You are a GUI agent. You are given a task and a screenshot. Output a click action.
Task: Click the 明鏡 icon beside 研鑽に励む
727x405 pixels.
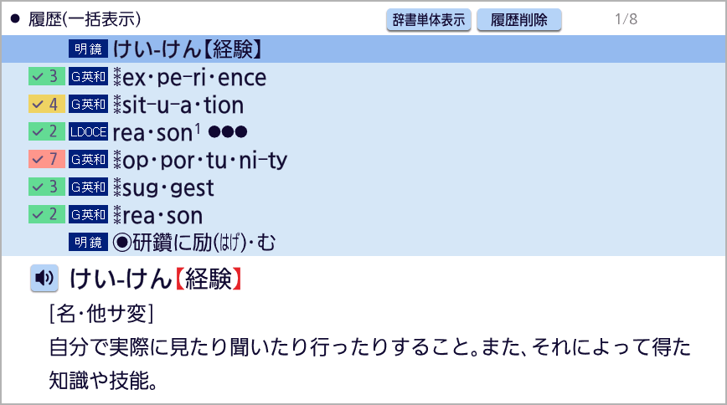click(x=89, y=243)
